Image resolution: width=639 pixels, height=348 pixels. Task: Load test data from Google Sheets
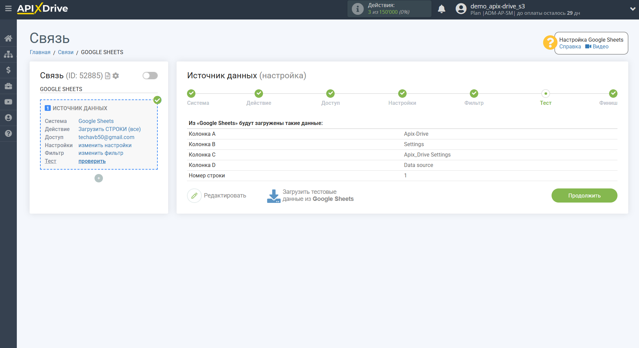(310, 195)
